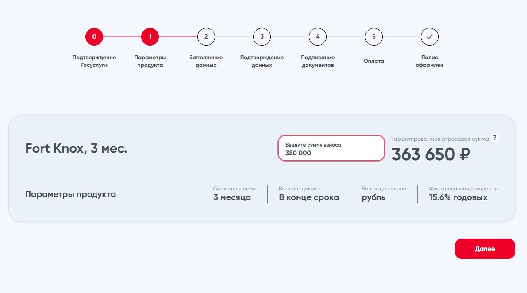Click the Гарантированная страховая сумма label
527x293 pixels.
(440, 139)
